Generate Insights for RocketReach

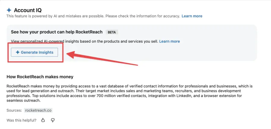(34, 52)
